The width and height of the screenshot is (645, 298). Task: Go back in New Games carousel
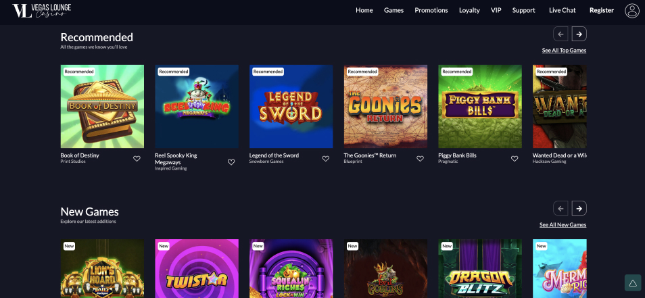tap(560, 208)
